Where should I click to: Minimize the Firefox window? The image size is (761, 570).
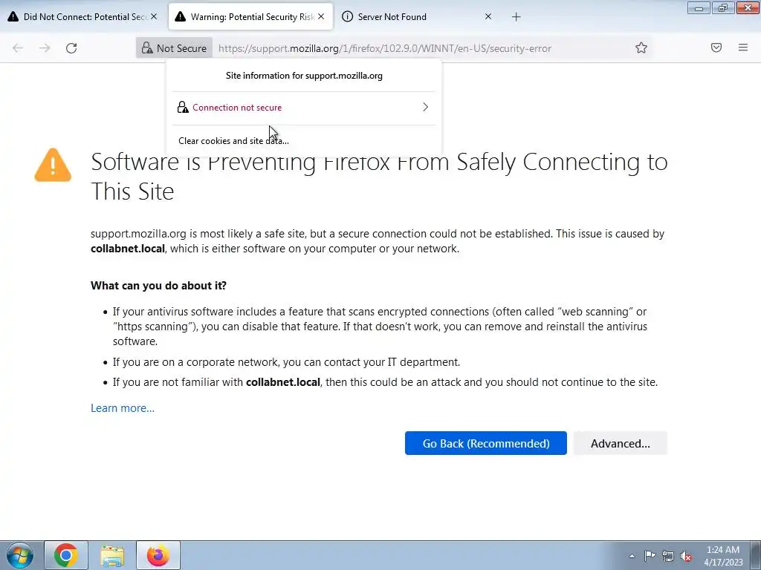tap(699, 8)
